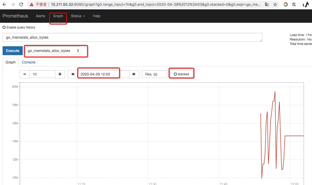Open the translate page icon in the address bar
The width and height of the screenshot is (312, 185).
(267, 4)
